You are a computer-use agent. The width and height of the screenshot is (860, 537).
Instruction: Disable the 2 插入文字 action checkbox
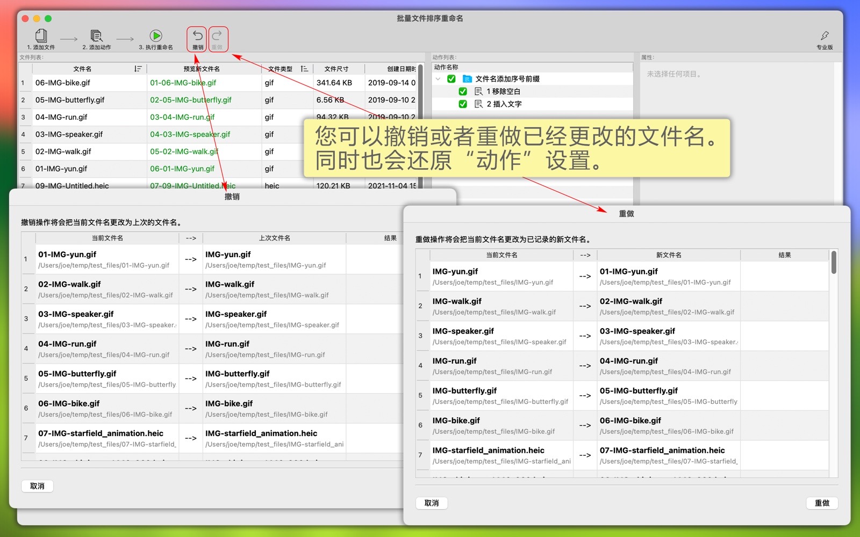point(463,104)
